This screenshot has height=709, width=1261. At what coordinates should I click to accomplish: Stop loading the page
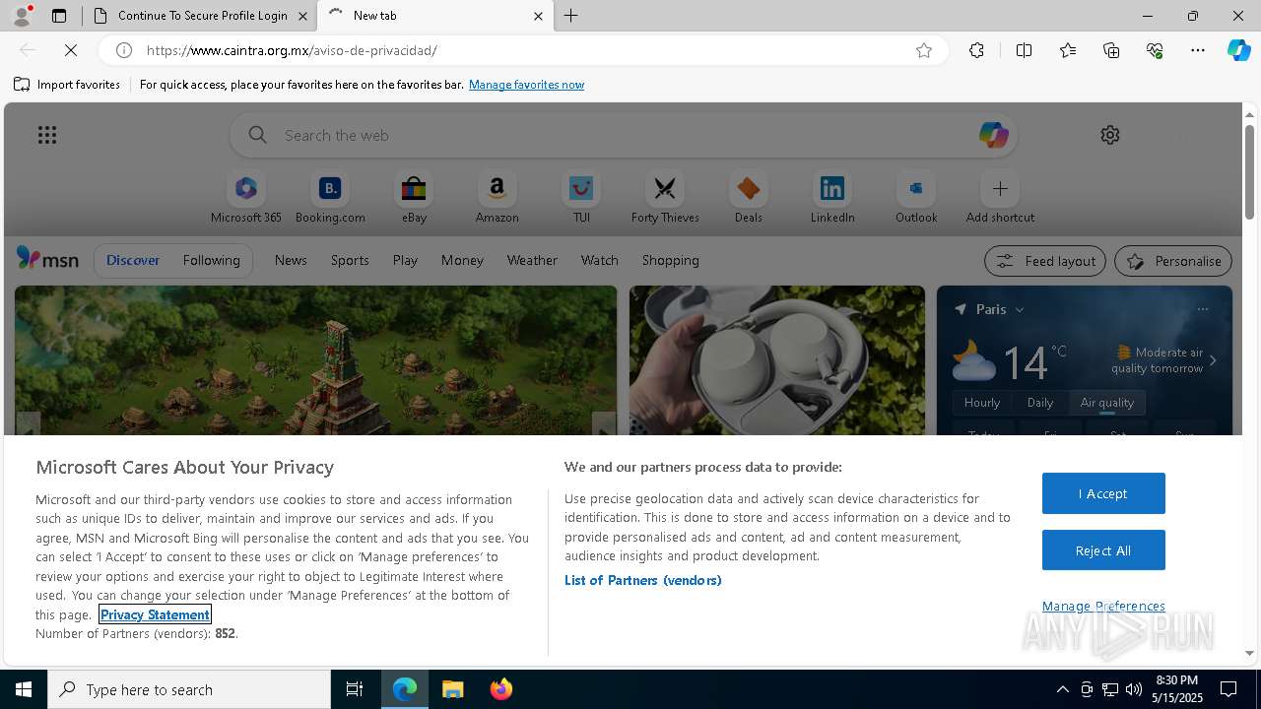coord(71,50)
